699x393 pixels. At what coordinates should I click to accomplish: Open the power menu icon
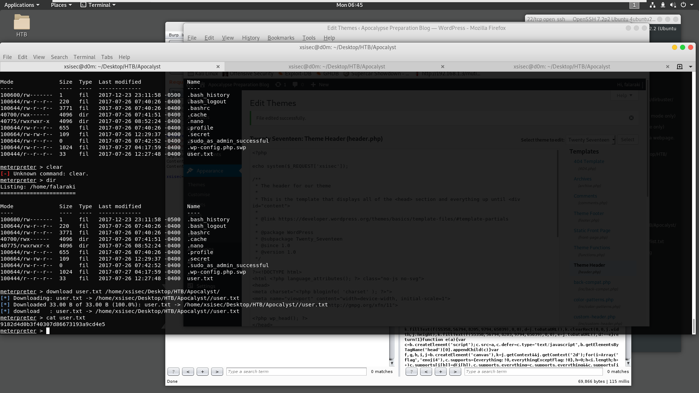pos(683,5)
